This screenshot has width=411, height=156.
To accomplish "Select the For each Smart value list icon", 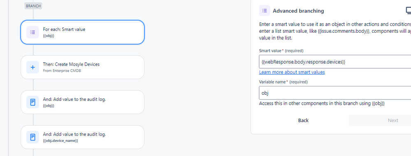I will click(33, 32).
